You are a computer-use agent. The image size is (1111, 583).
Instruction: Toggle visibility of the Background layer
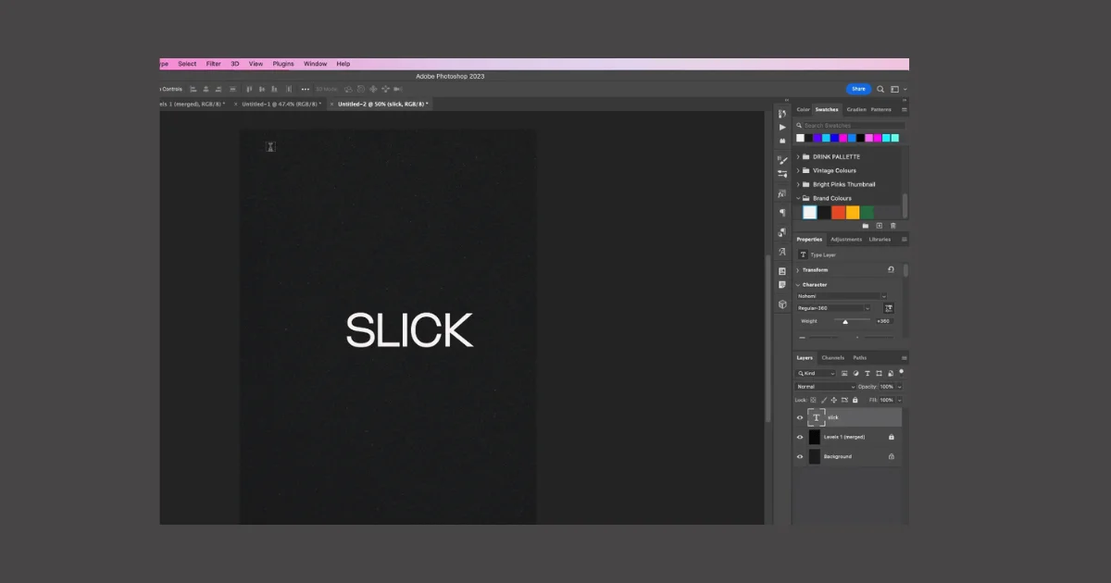coord(800,456)
